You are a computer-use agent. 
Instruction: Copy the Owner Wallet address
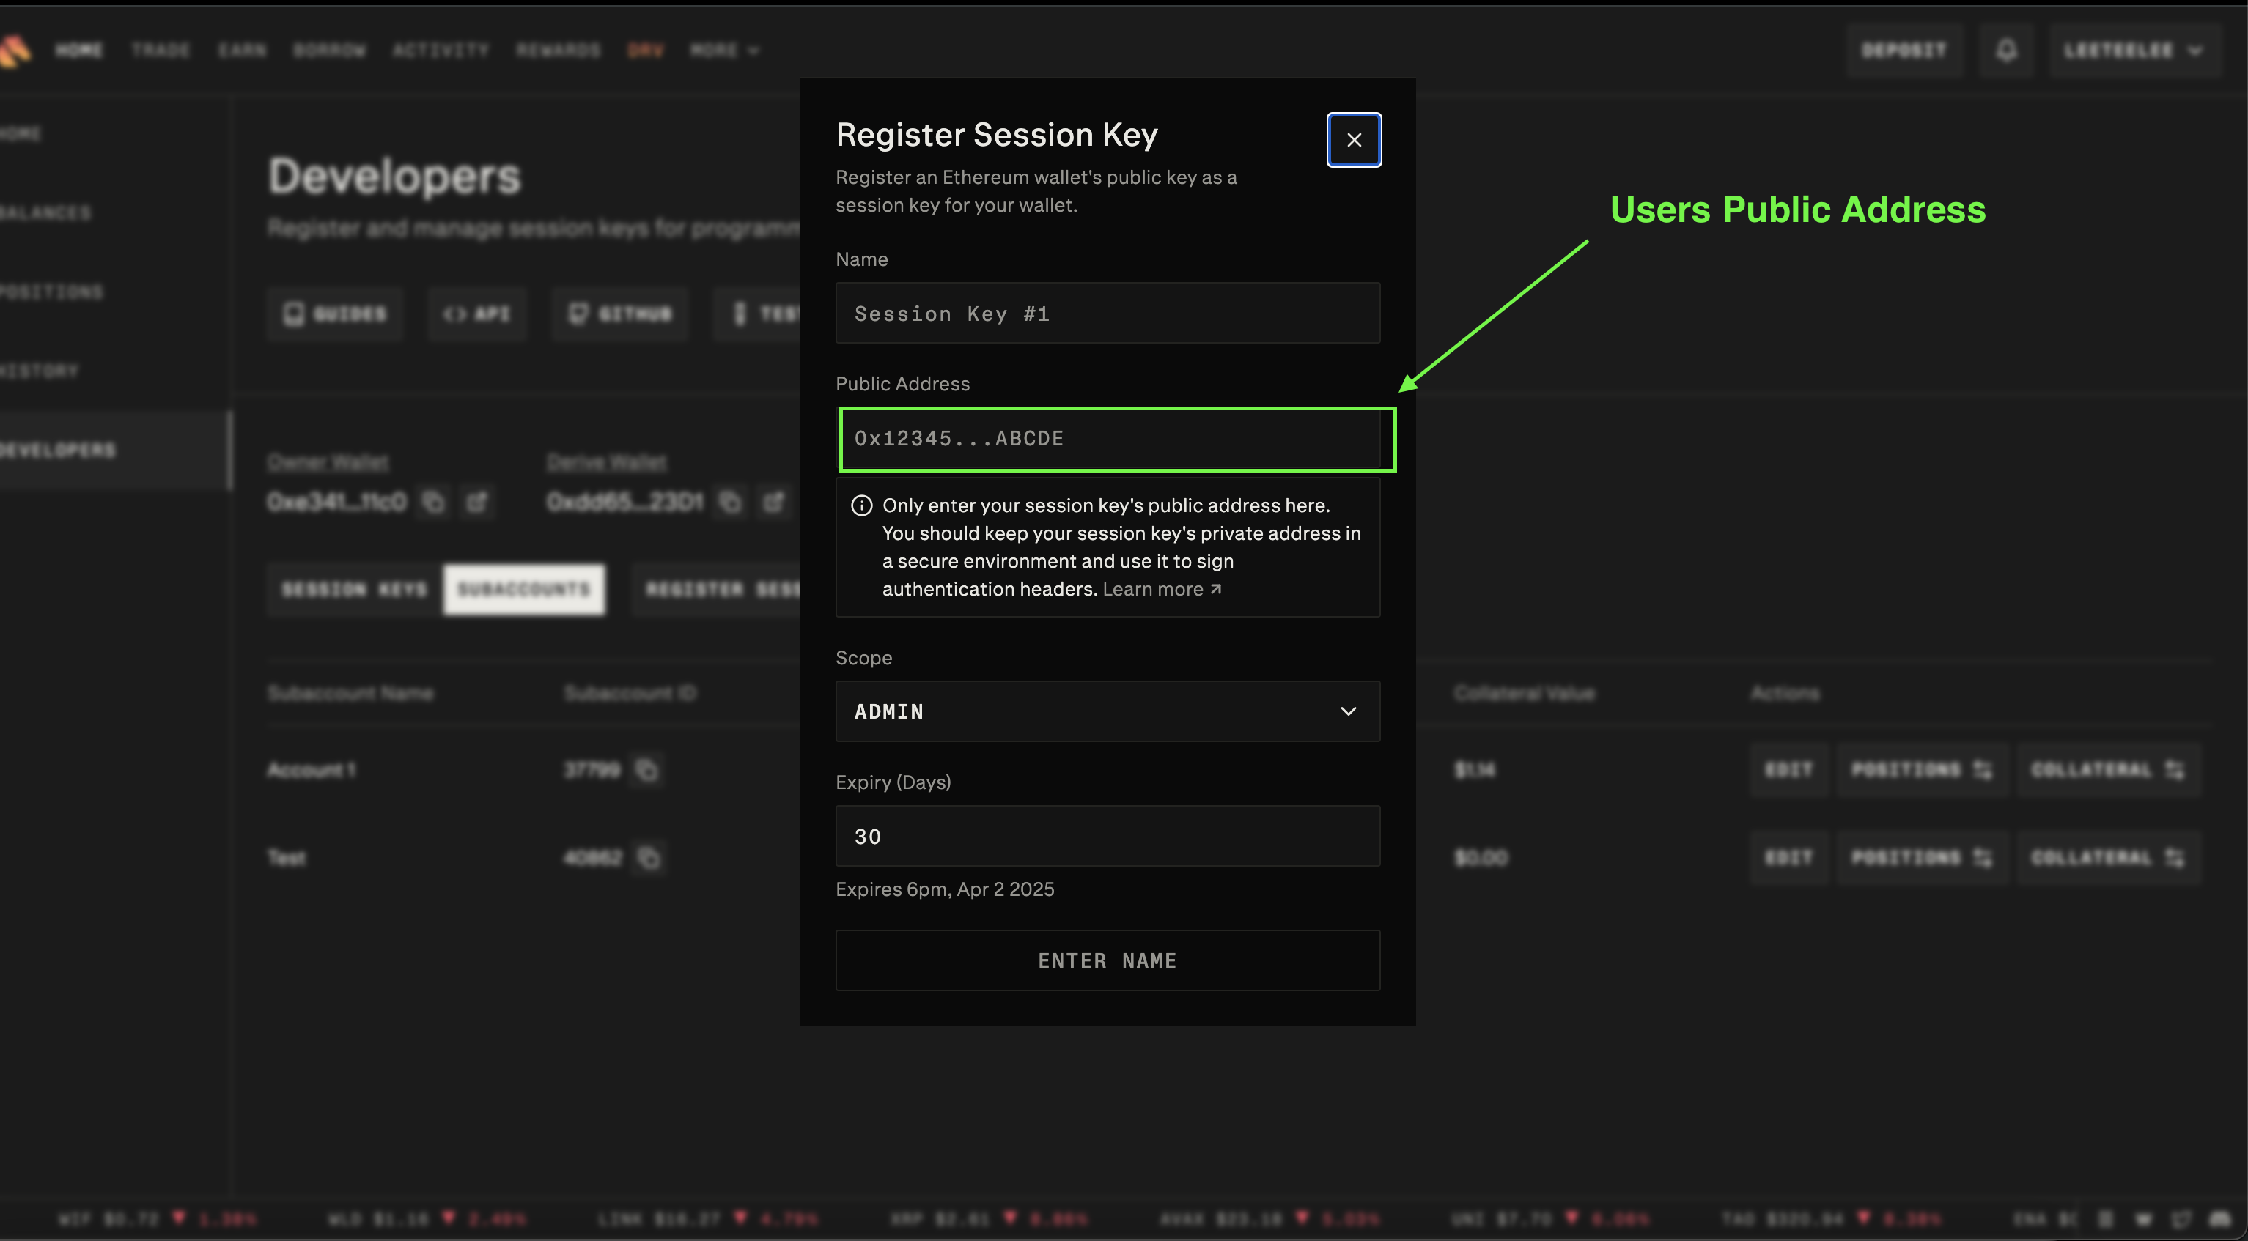click(433, 503)
